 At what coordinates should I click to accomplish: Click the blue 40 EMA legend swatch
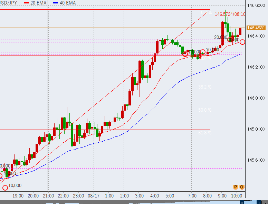(x=56, y=3)
